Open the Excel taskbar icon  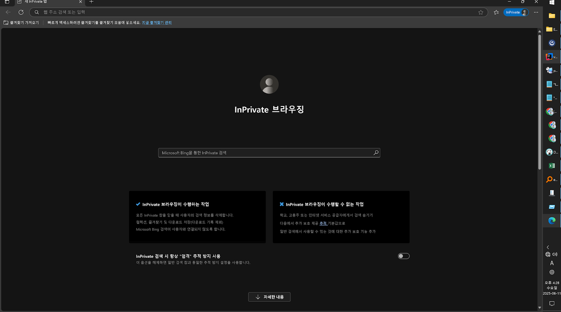click(x=552, y=166)
